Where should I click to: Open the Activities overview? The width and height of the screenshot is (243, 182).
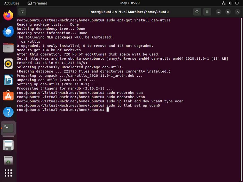click(12, 3)
